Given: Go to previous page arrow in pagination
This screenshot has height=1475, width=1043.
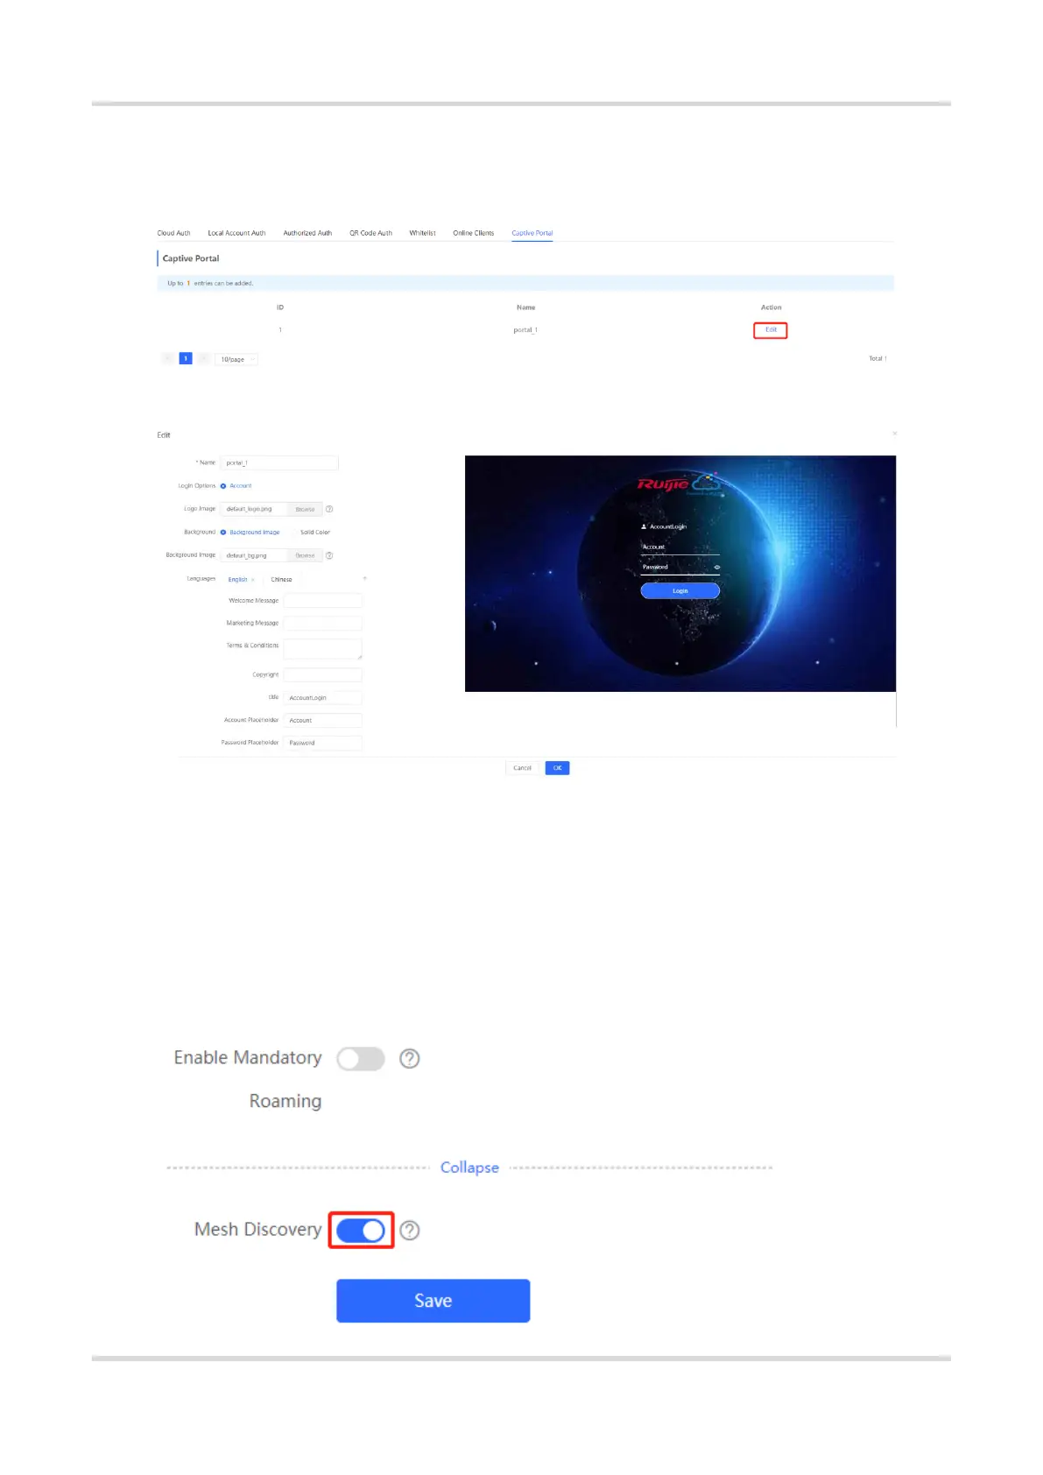Looking at the screenshot, I should pyautogui.click(x=167, y=358).
